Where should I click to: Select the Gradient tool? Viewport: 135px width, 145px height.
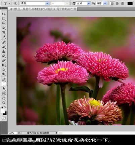4,65
